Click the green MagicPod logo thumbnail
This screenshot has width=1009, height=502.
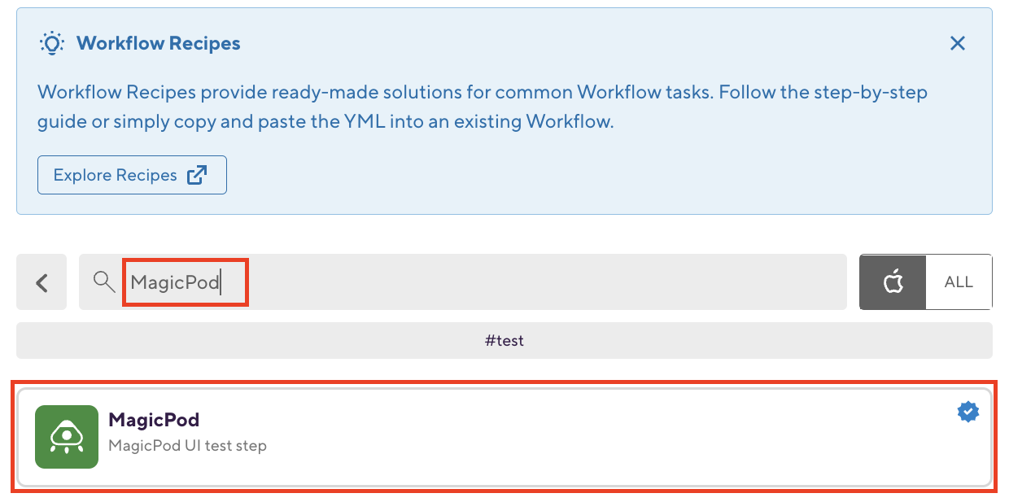[66, 437]
